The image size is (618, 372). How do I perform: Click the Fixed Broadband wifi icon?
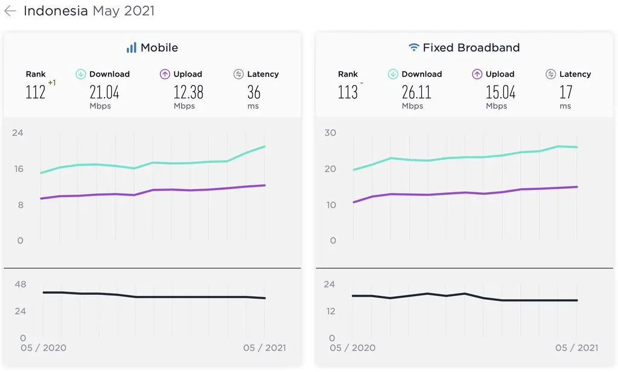pyautogui.click(x=413, y=48)
